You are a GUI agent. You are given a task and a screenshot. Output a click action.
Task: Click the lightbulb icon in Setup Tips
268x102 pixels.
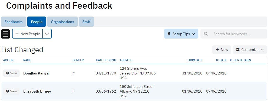[x=169, y=34]
